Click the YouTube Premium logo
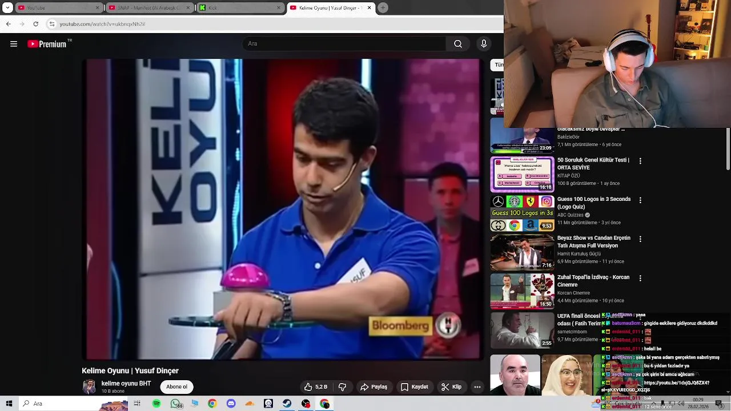 [x=47, y=44]
